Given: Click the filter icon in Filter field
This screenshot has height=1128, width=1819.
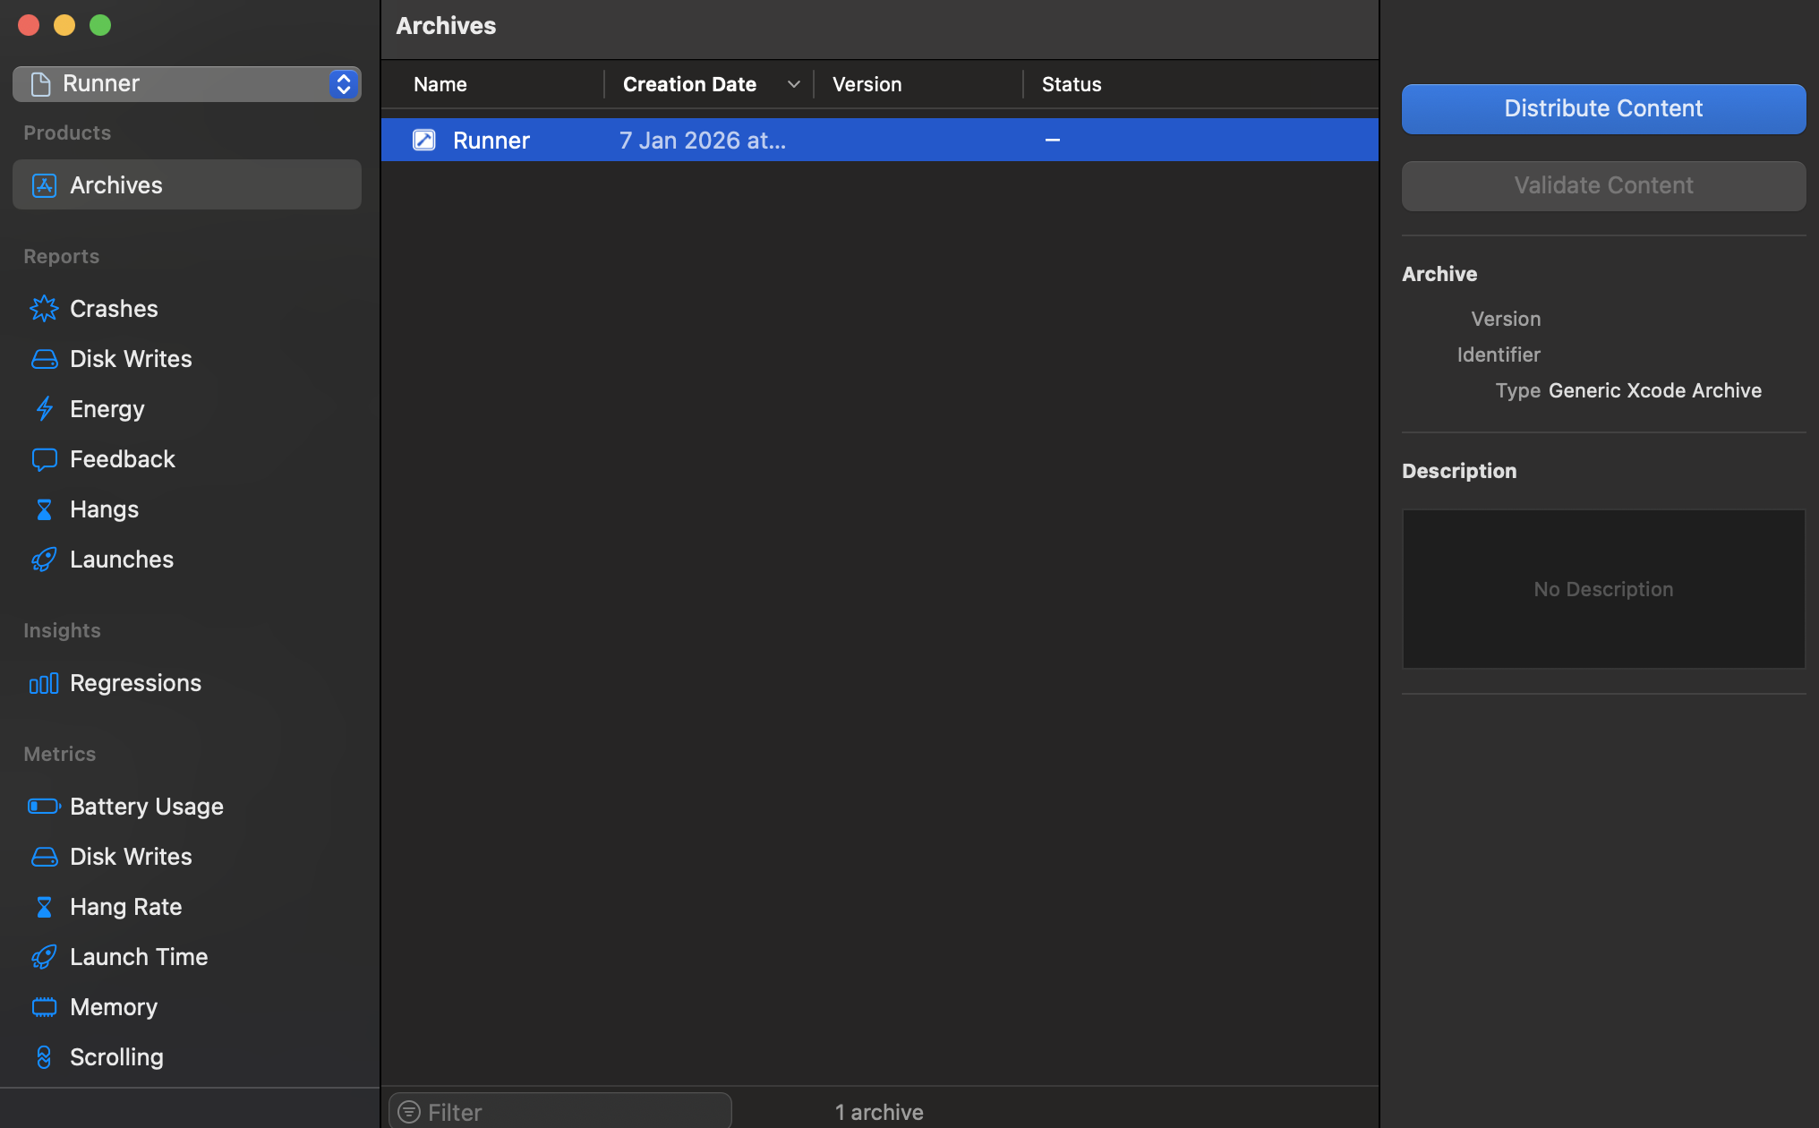Looking at the screenshot, I should point(409,1112).
